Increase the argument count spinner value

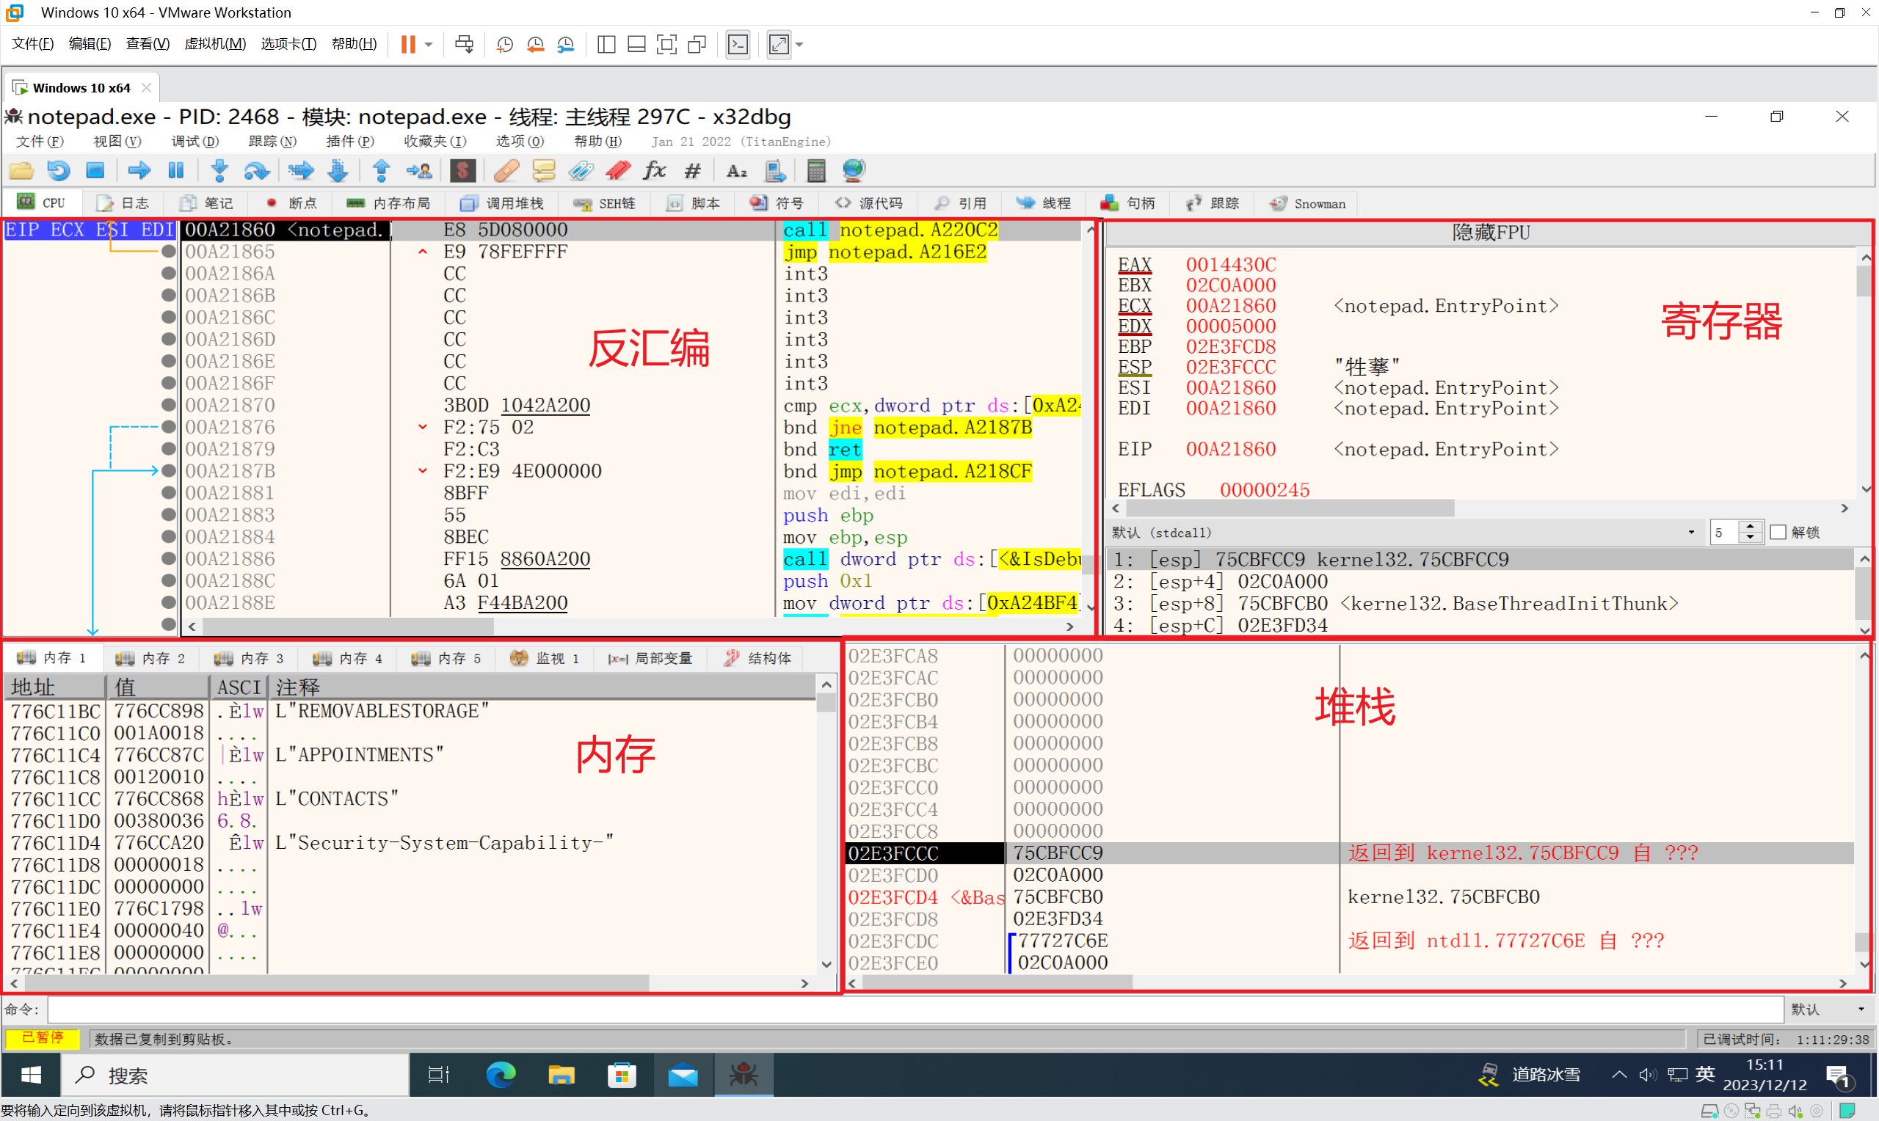[1751, 527]
